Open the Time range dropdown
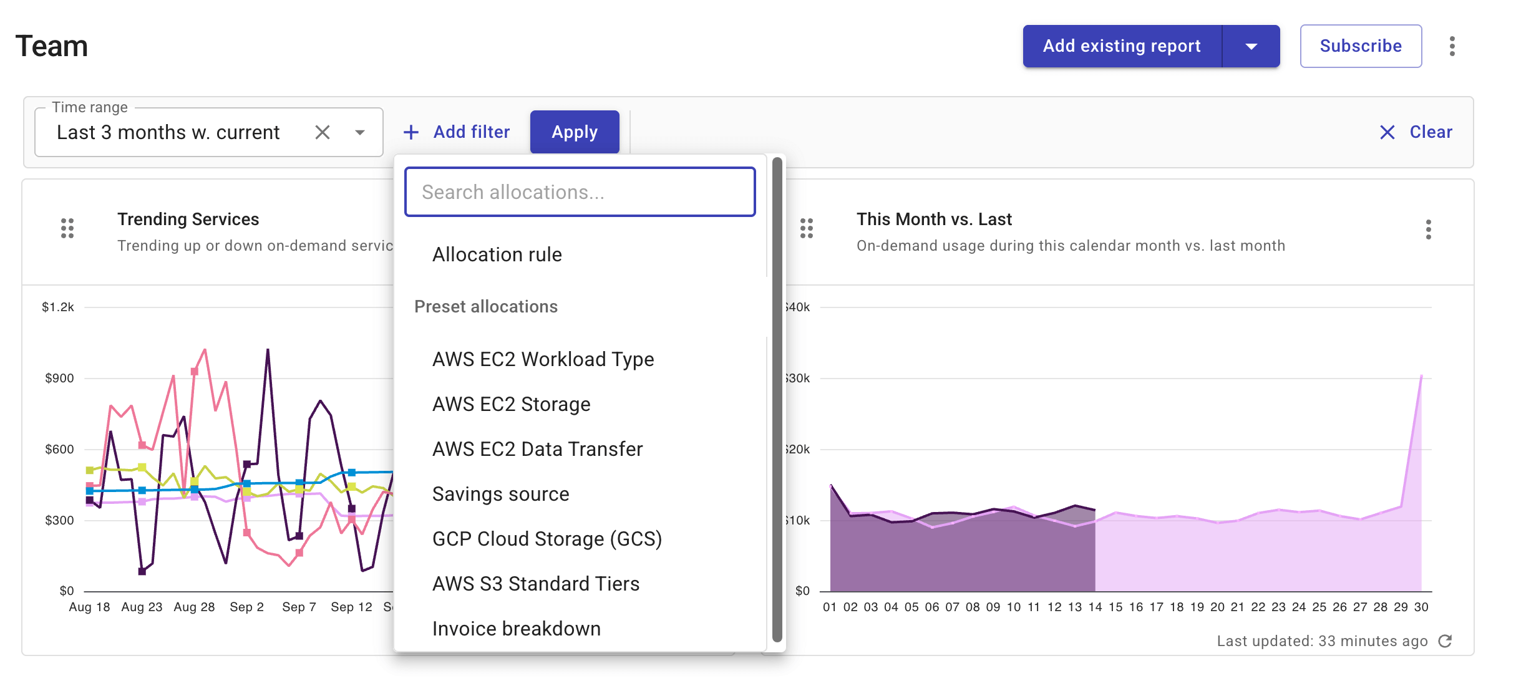The height and width of the screenshot is (681, 1516). click(361, 132)
